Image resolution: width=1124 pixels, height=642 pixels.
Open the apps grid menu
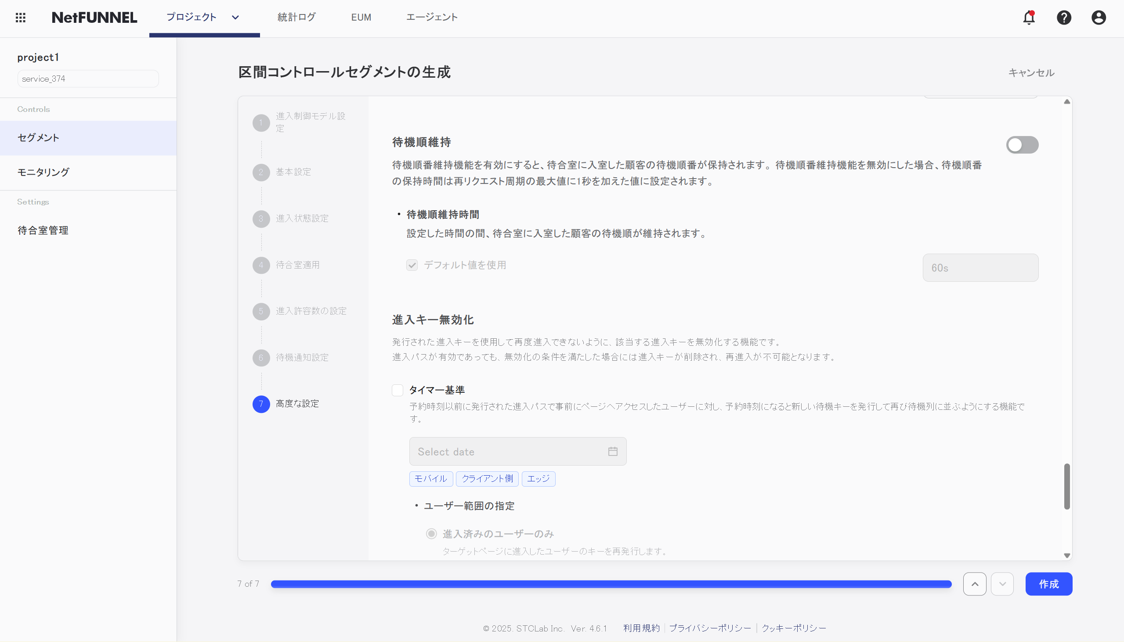coord(20,18)
